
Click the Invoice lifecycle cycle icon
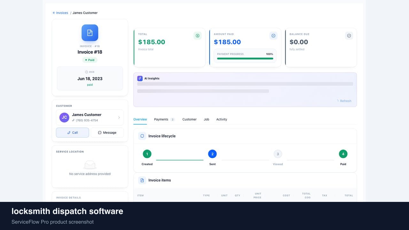click(142, 136)
